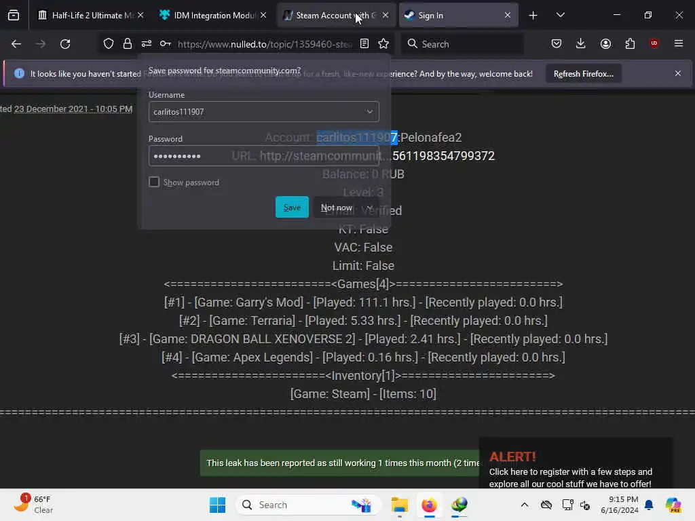Open the Firefox account icon
This screenshot has height=521, width=695.
tap(605, 43)
